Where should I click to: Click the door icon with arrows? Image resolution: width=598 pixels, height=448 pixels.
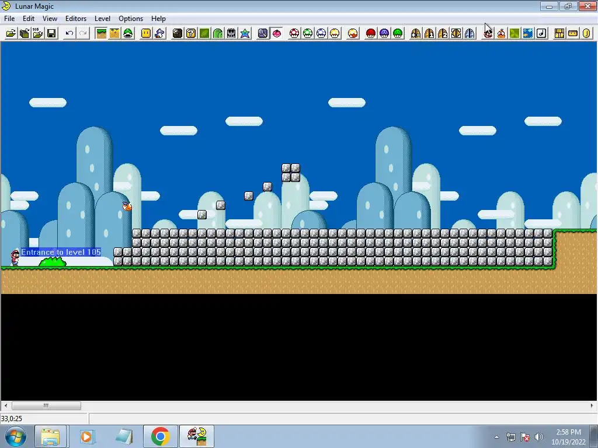(x=456, y=33)
